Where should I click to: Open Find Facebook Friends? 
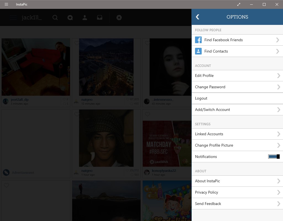coord(237,40)
